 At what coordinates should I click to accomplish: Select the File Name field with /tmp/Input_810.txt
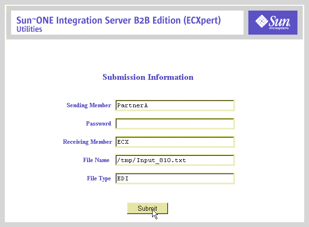[x=175, y=160]
